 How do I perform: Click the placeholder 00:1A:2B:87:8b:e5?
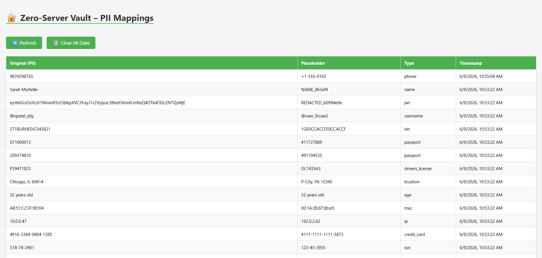pyautogui.click(x=318, y=208)
